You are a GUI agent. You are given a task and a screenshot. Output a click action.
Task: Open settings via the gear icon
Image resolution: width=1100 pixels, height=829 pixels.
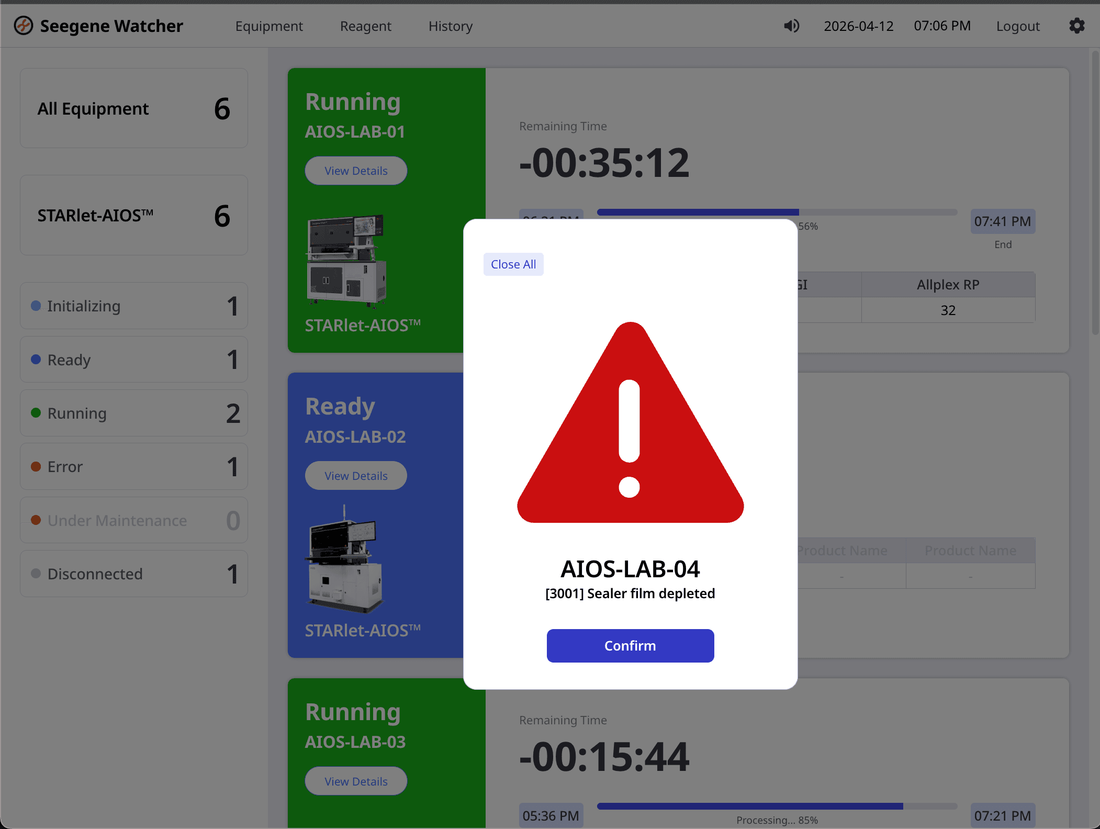[1077, 25]
